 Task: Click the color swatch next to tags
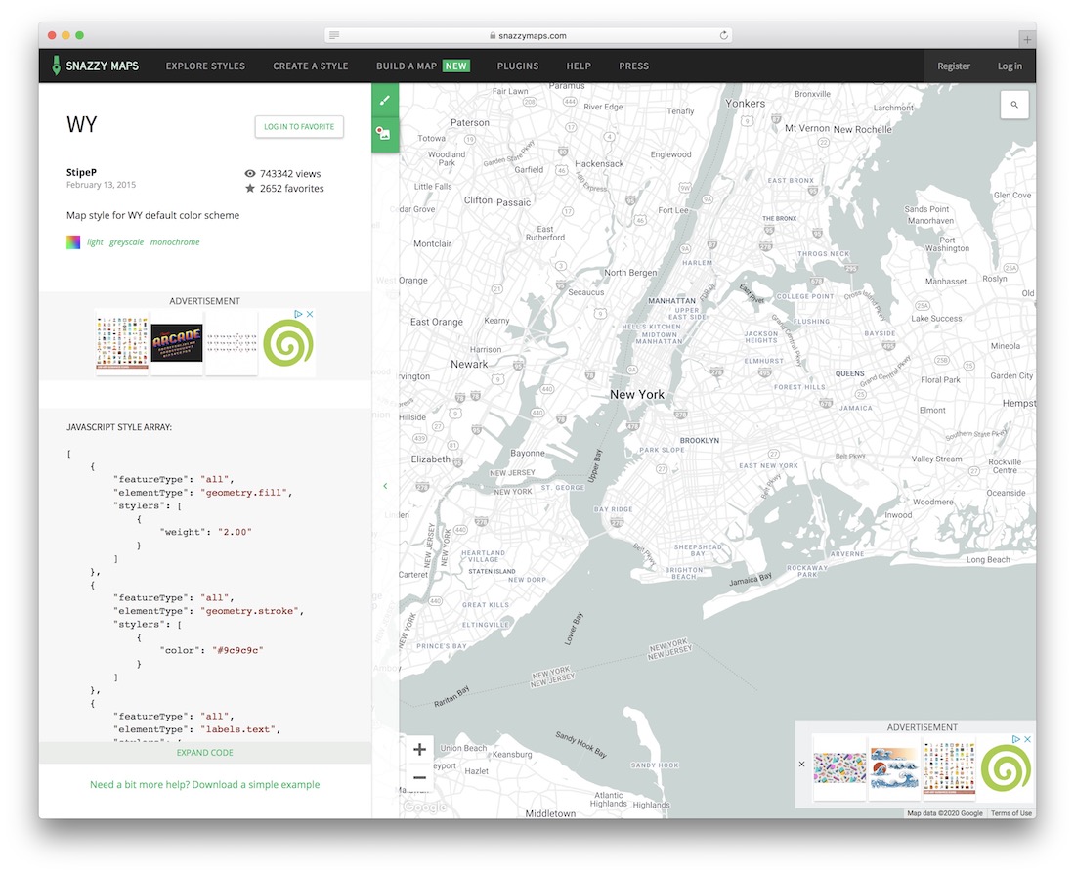coord(73,242)
